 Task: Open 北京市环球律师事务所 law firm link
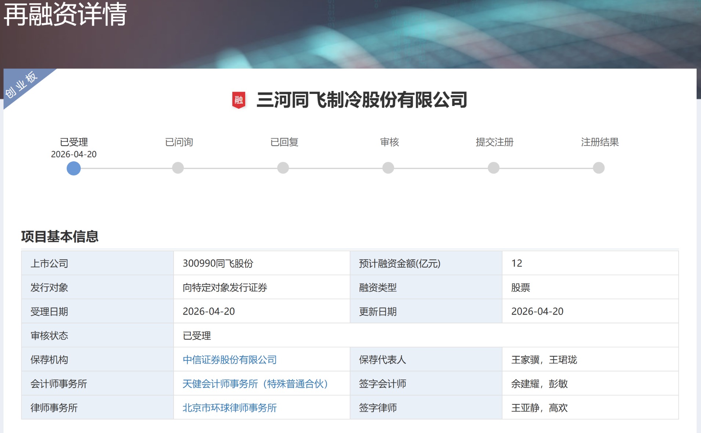pos(229,408)
